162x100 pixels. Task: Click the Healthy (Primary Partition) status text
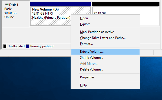51,18
